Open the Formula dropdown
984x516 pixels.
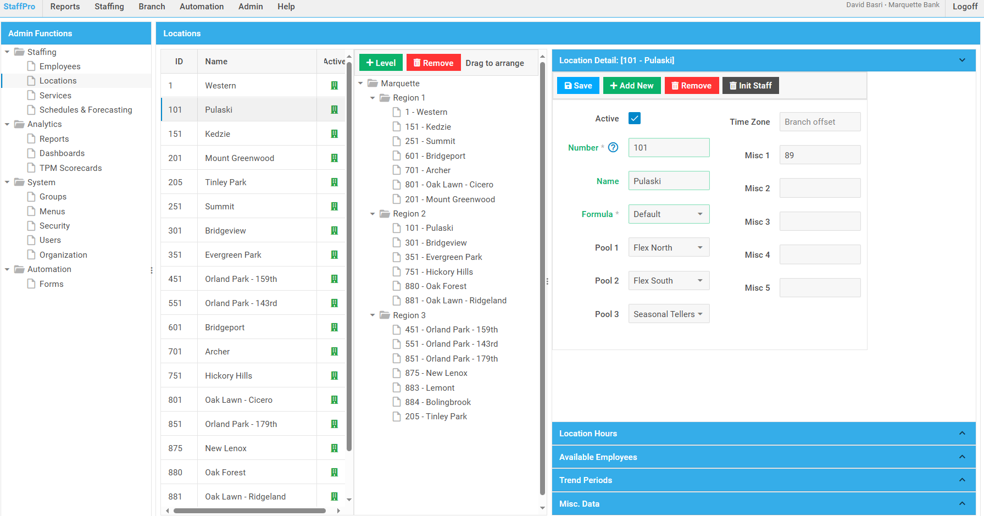[669, 214]
